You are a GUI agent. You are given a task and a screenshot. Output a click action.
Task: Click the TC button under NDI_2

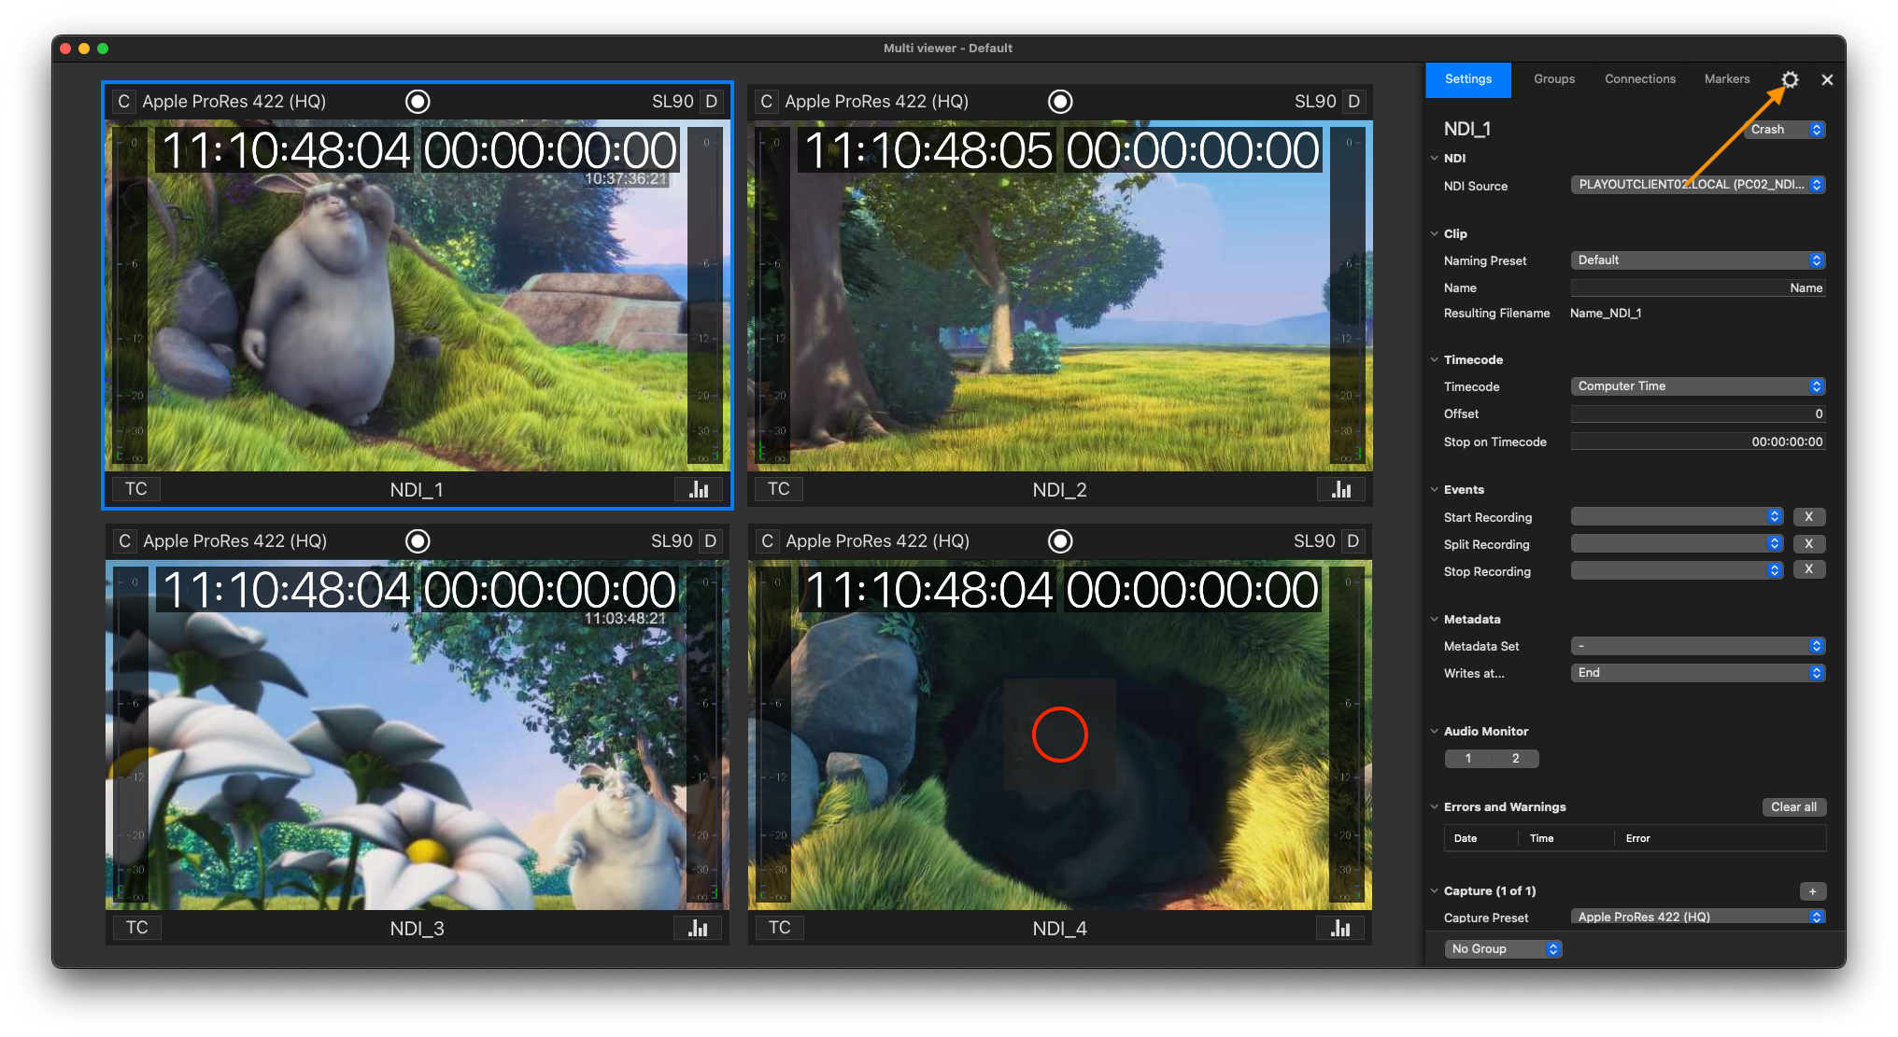(x=779, y=489)
